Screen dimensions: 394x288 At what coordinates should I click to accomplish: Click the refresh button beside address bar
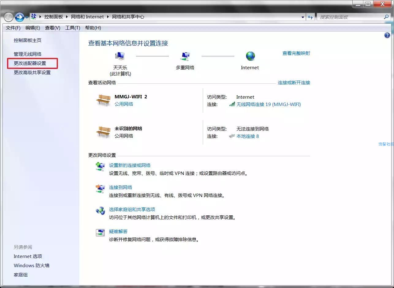[x=311, y=17]
